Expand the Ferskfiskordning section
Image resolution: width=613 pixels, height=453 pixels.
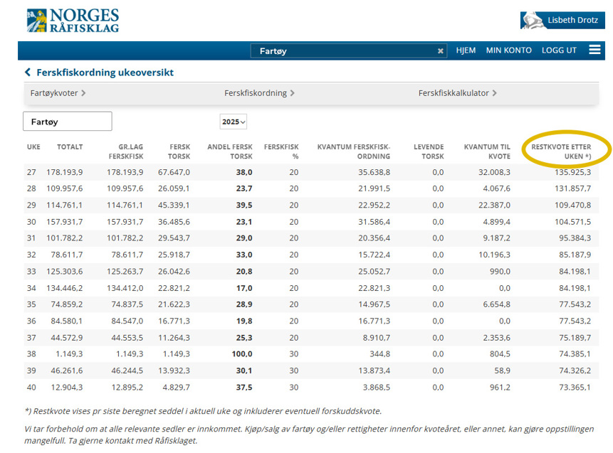[x=259, y=93]
